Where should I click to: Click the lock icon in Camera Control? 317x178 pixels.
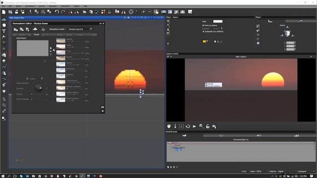[208, 127]
